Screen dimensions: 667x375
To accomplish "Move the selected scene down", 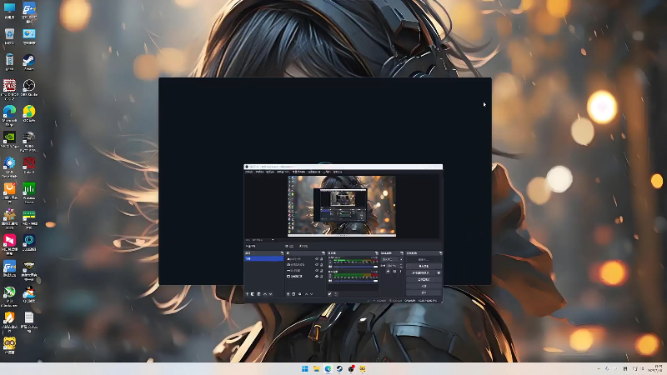I will click(x=270, y=294).
